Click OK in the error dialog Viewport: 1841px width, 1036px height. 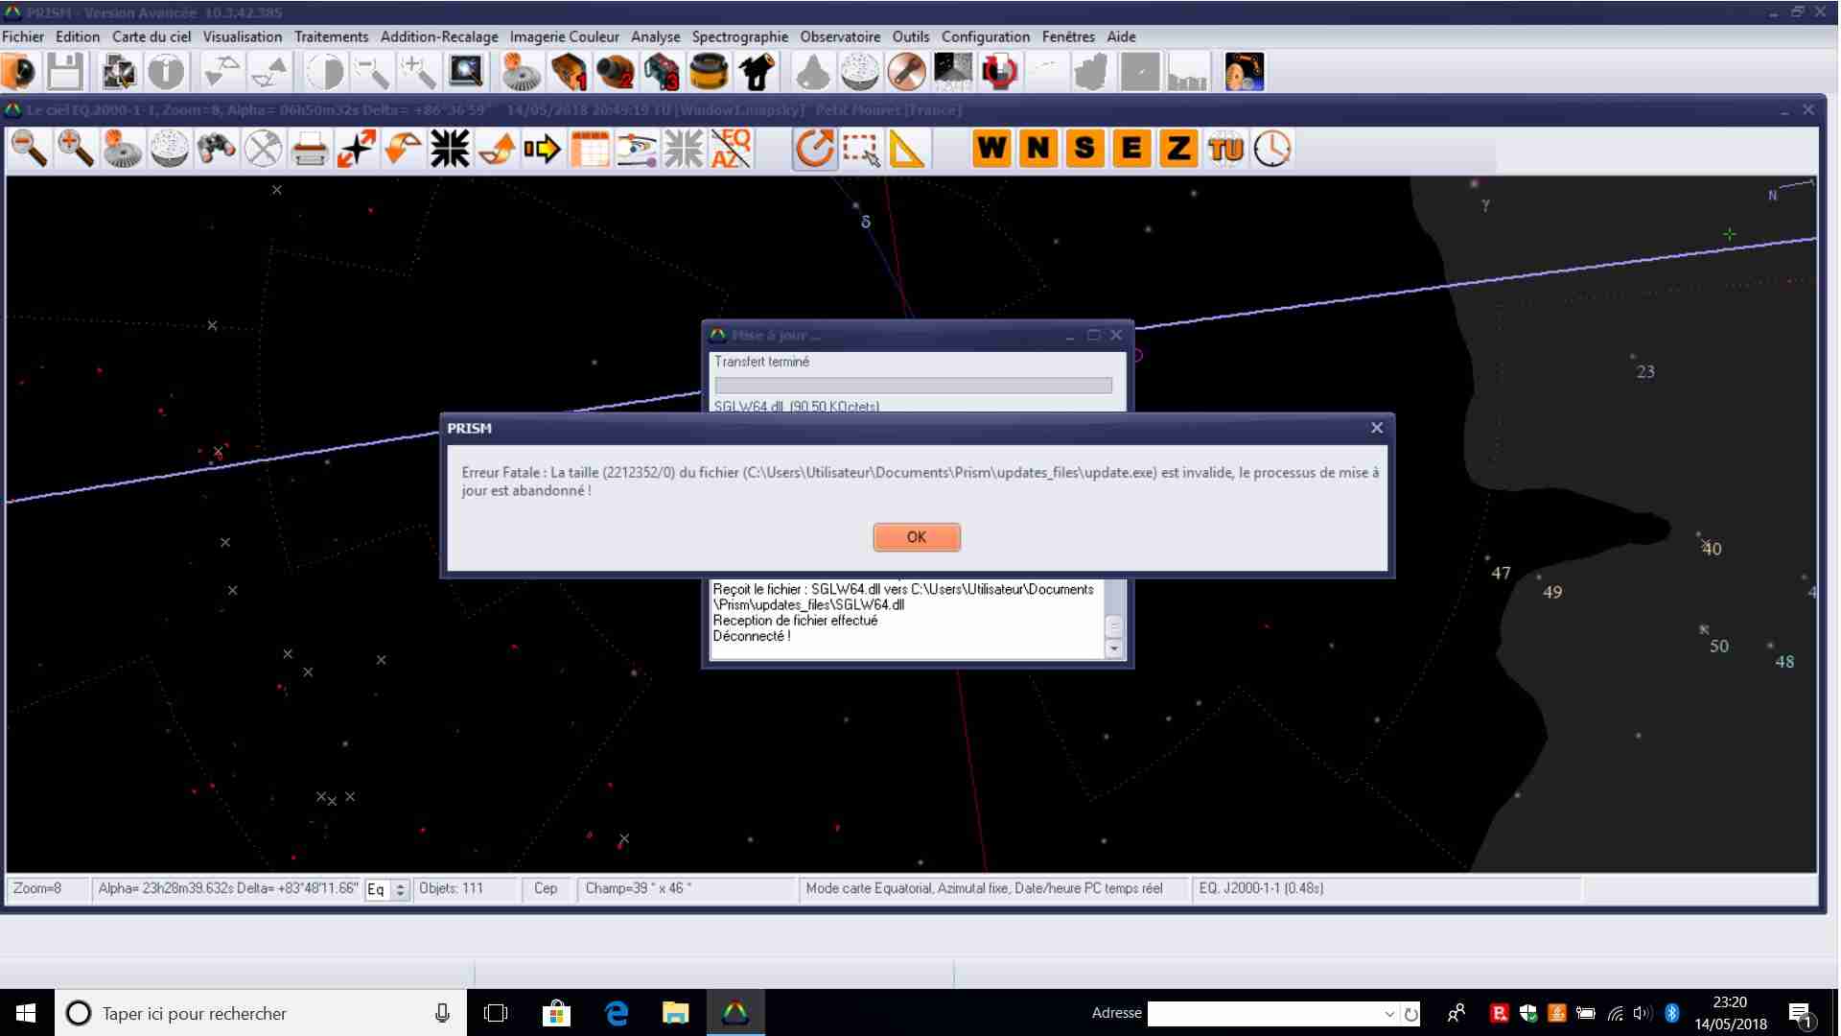916,537
